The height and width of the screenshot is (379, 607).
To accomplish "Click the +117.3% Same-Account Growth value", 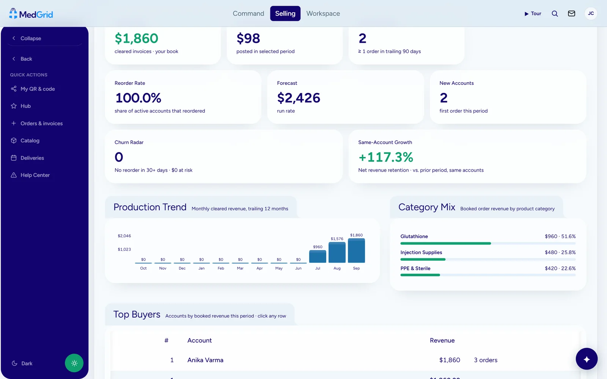I will [386, 157].
